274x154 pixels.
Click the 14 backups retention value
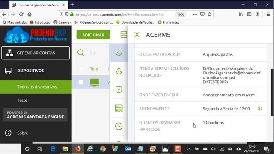pos(213,123)
